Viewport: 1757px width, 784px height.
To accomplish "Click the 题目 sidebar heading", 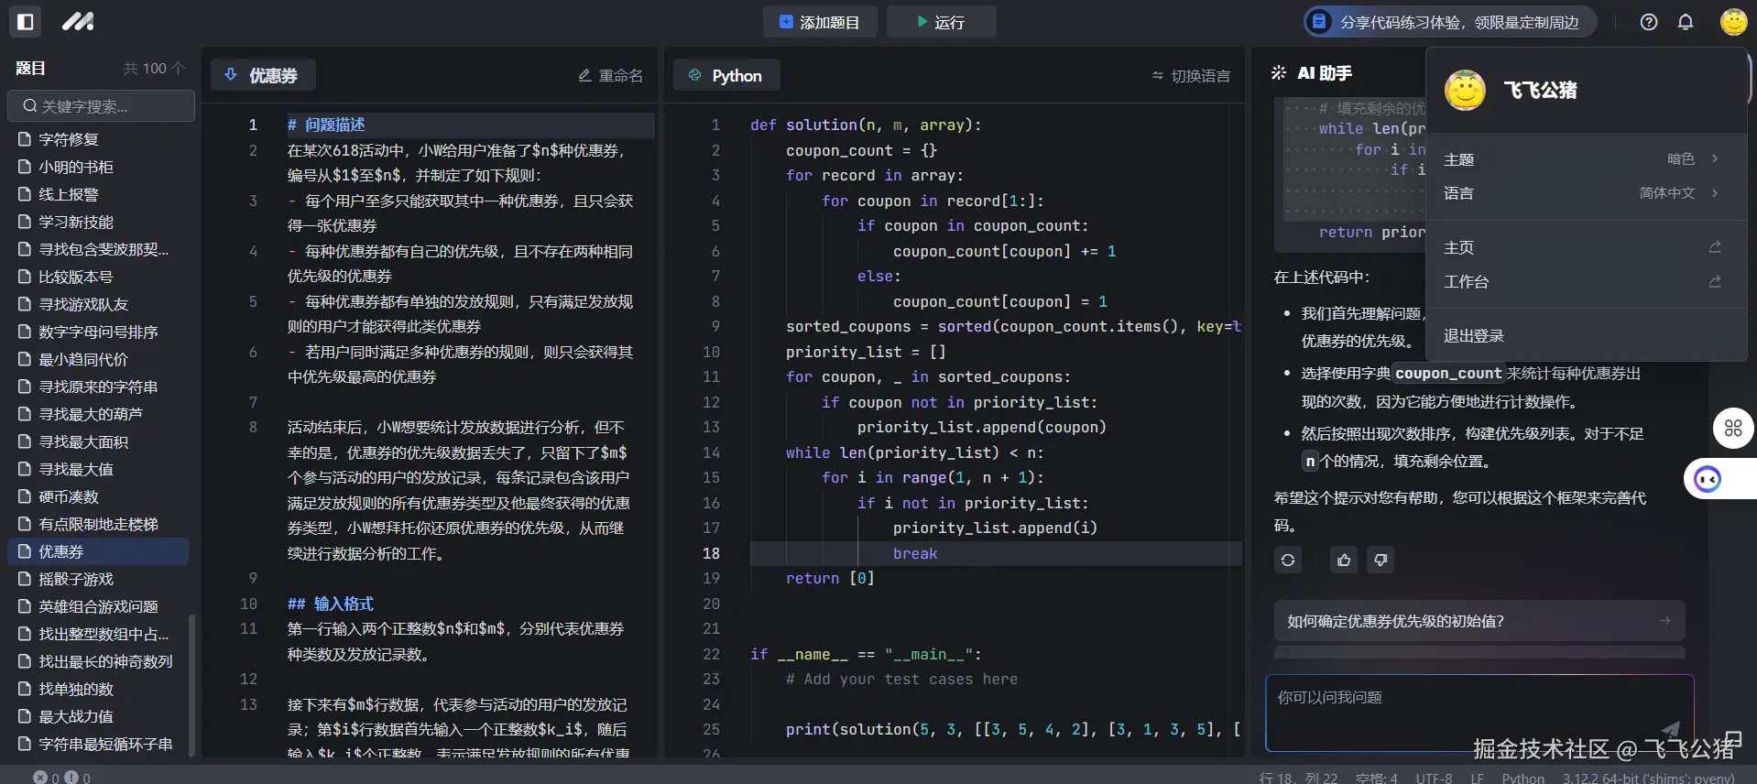I will (x=30, y=68).
